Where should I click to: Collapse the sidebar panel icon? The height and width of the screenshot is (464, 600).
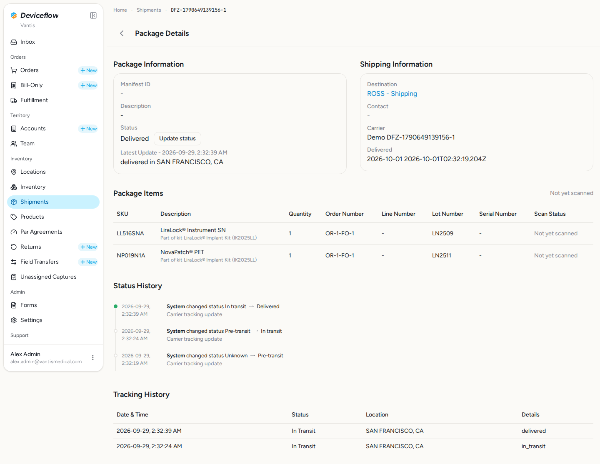tap(93, 15)
